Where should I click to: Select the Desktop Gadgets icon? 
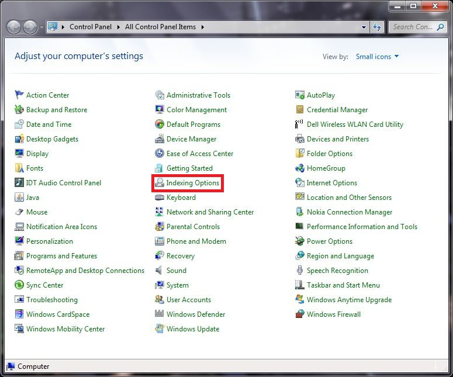tap(19, 139)
